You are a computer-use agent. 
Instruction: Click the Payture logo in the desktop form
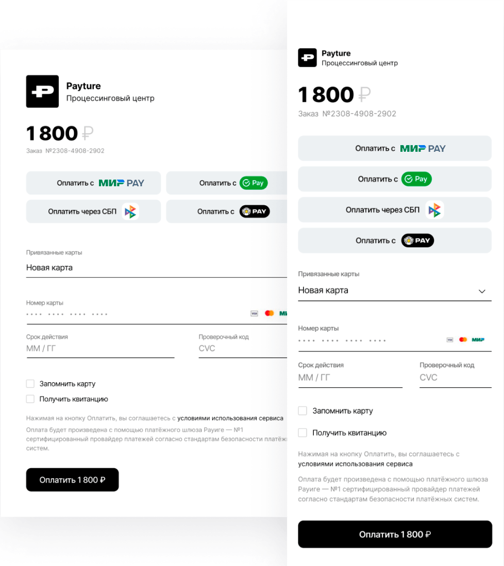42,91
